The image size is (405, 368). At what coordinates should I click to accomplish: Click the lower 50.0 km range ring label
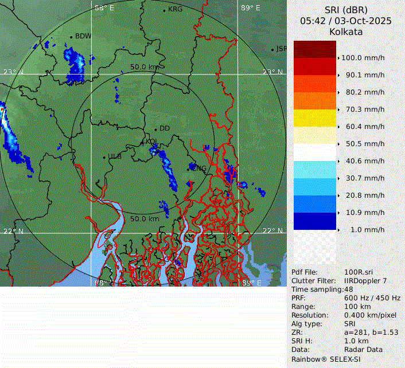145,219
